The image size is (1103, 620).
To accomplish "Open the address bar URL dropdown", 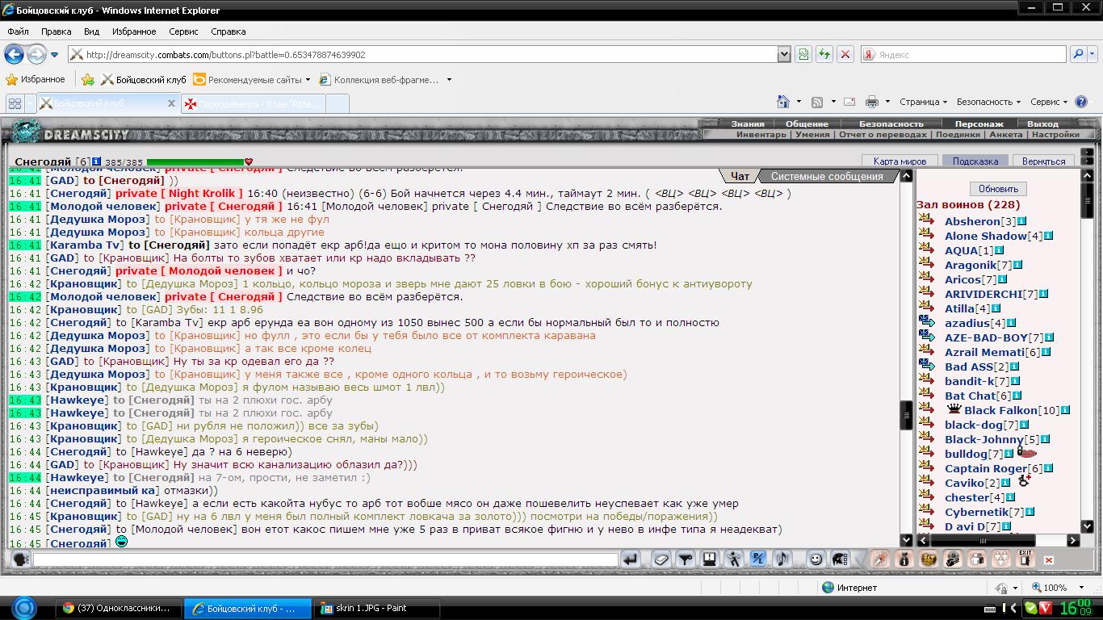I will (784, 54).
